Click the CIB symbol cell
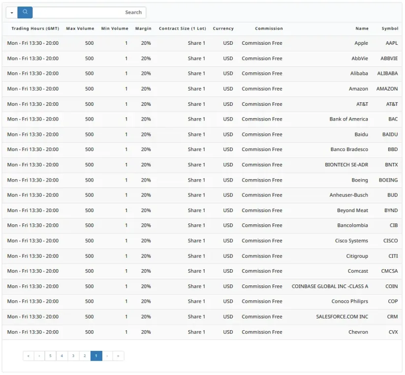Screen dimensions: 405x375 [x=394, y=225]
